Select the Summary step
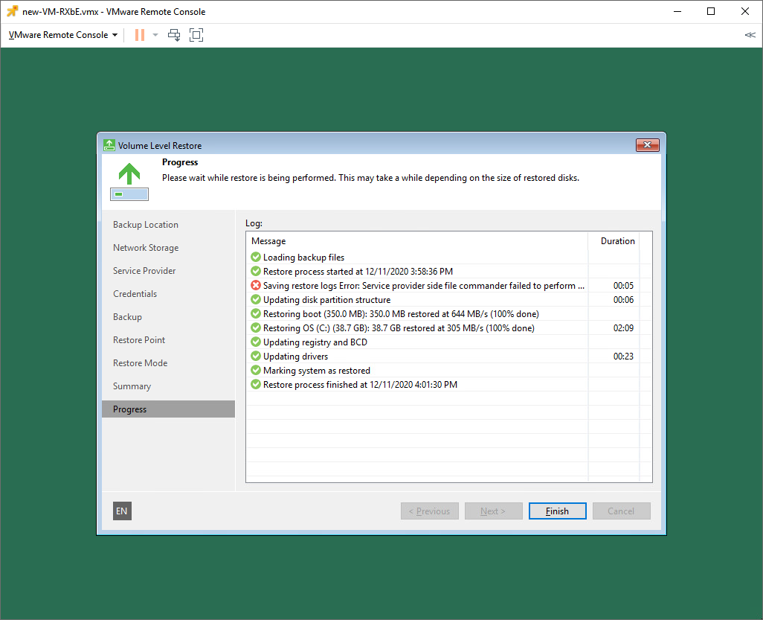The width and height of the screenshot is (763, 620). 132,386
